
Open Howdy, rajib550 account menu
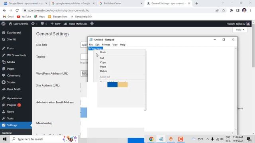pyautogui.click(x=238, y=24)
